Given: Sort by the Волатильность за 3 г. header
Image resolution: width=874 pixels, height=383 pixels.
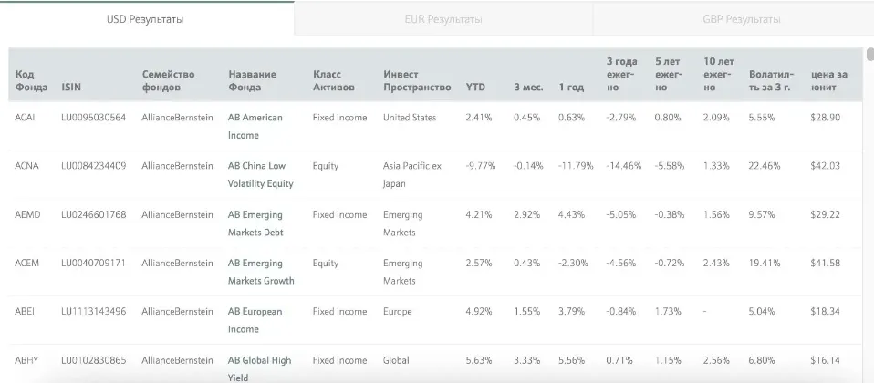Looking at the screenshot, I should point(772,81).
